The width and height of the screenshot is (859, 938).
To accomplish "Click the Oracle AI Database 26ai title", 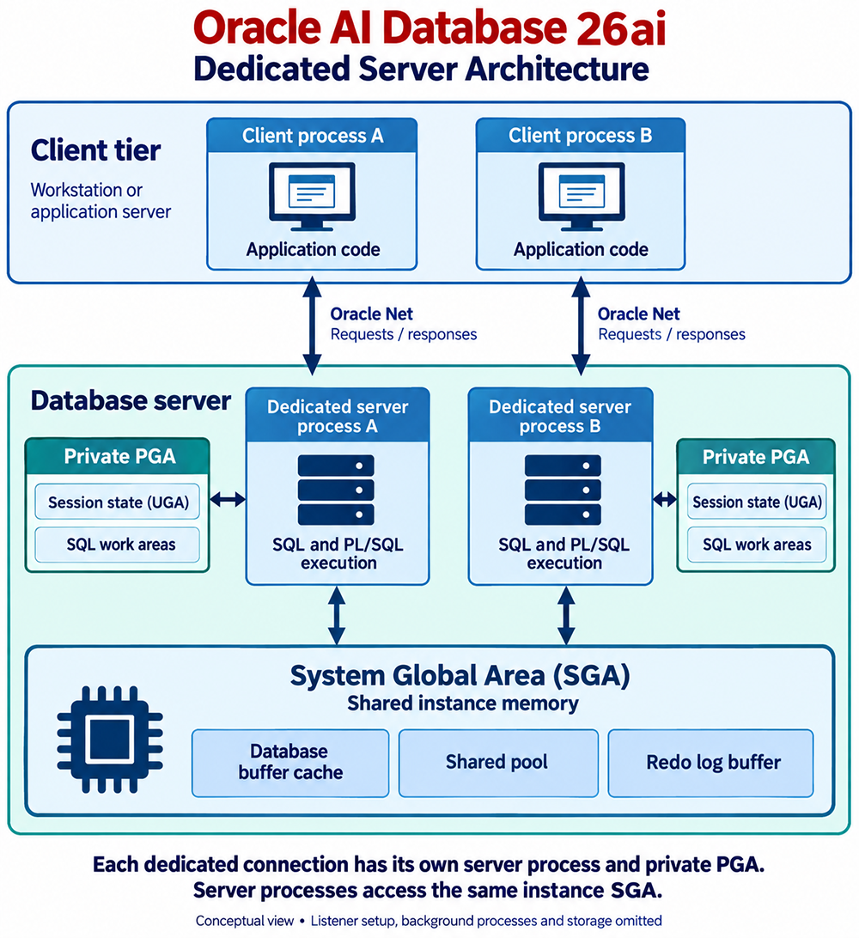I will pos(429,28).
